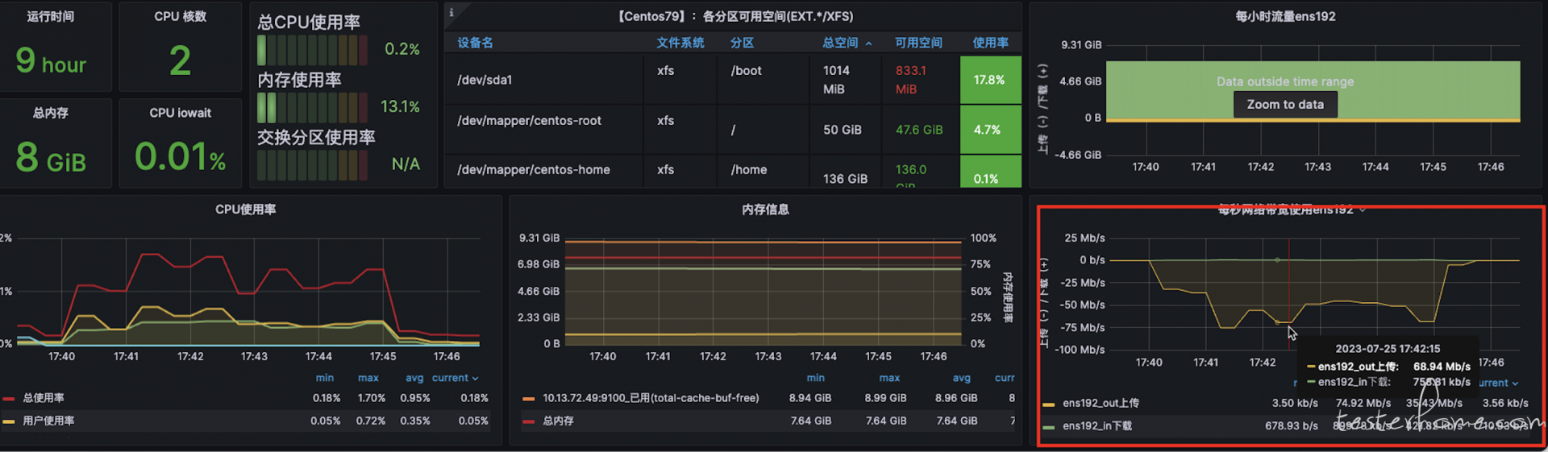This screenshot has height=452, width=1548.
Task: Sort the disk table by 设备名
Action: [475, 43]
